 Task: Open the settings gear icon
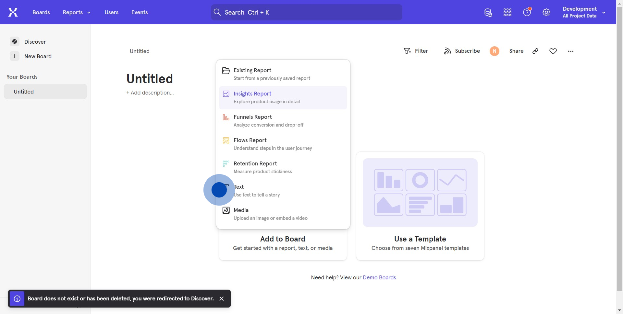click(x=546, y=13)
